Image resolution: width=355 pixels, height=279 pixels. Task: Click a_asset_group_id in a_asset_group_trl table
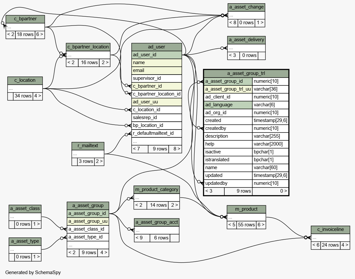point(228,81)
